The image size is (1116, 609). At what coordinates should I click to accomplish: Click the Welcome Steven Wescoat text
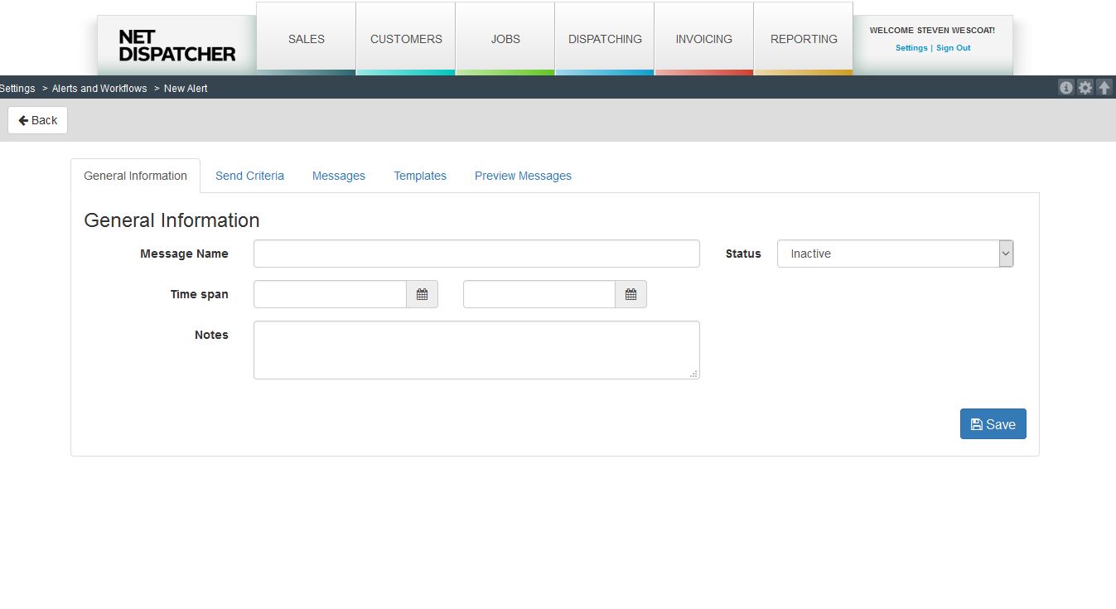tap(932, 31)
